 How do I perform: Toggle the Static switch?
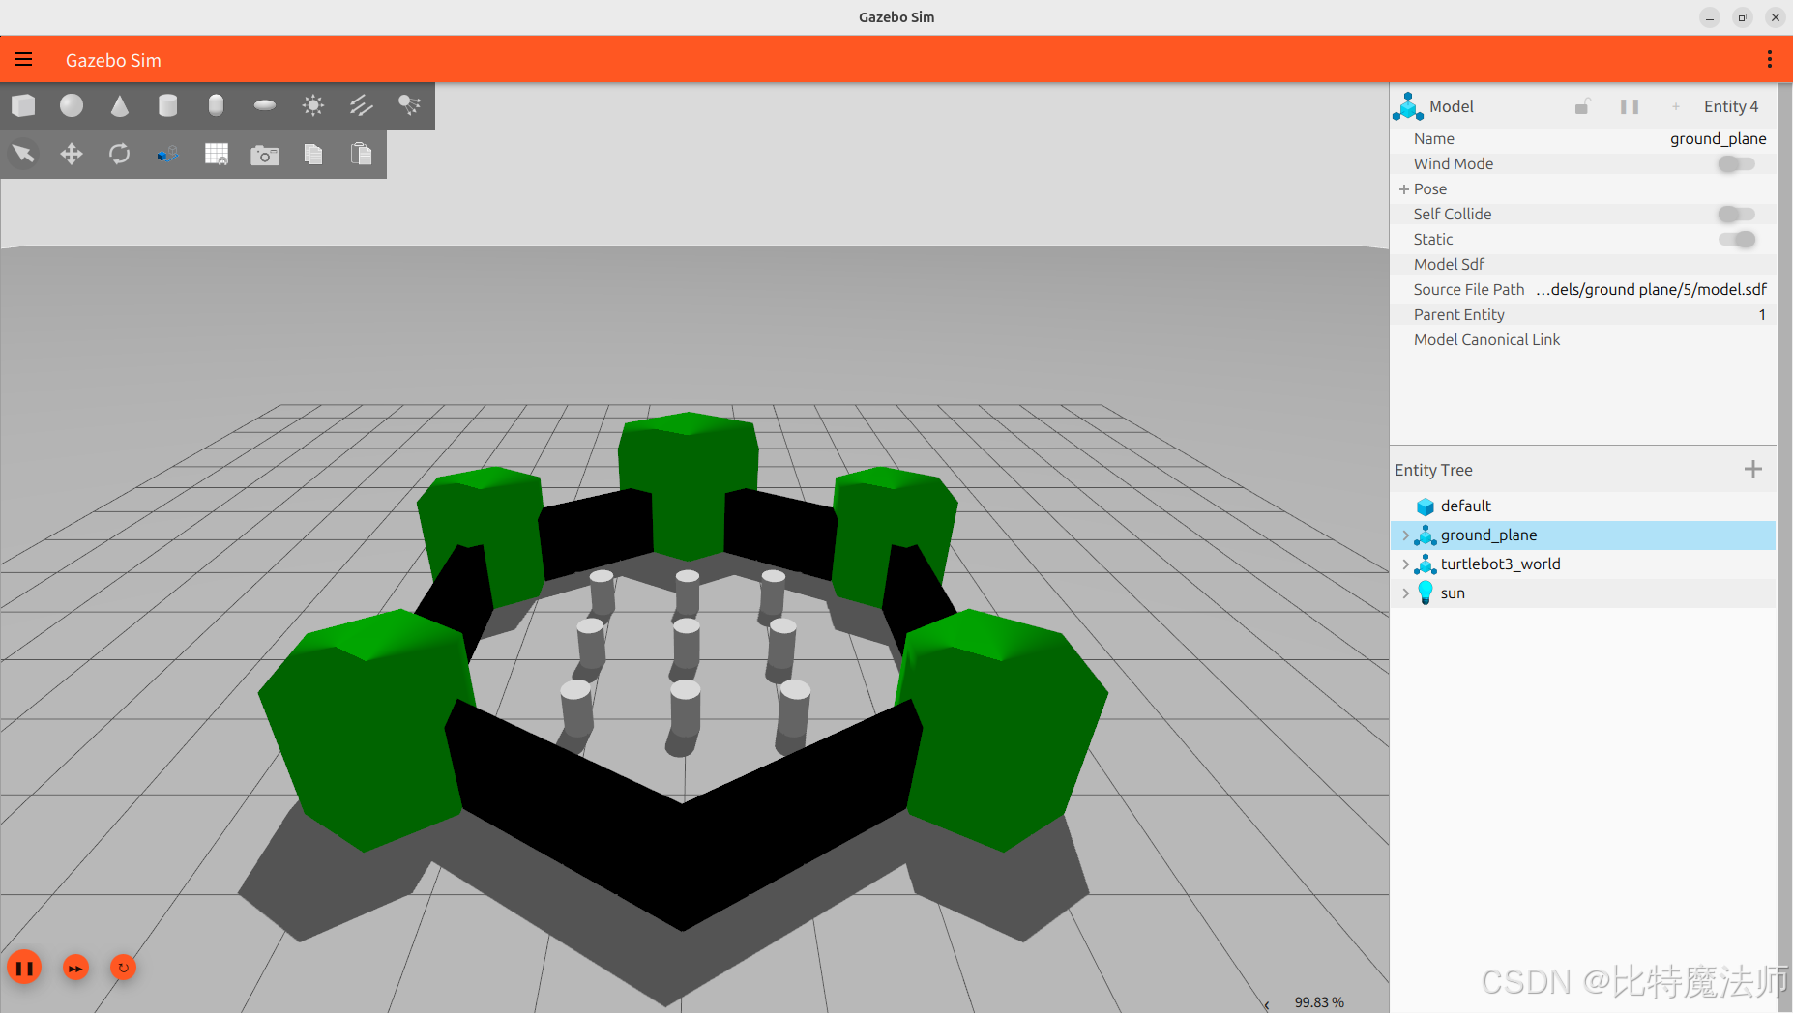click(x=1736, y=240)
